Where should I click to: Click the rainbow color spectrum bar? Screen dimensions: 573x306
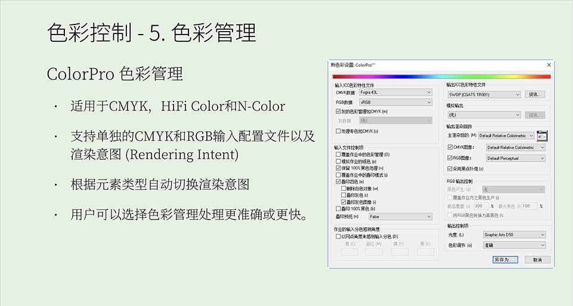click(441, 76)
